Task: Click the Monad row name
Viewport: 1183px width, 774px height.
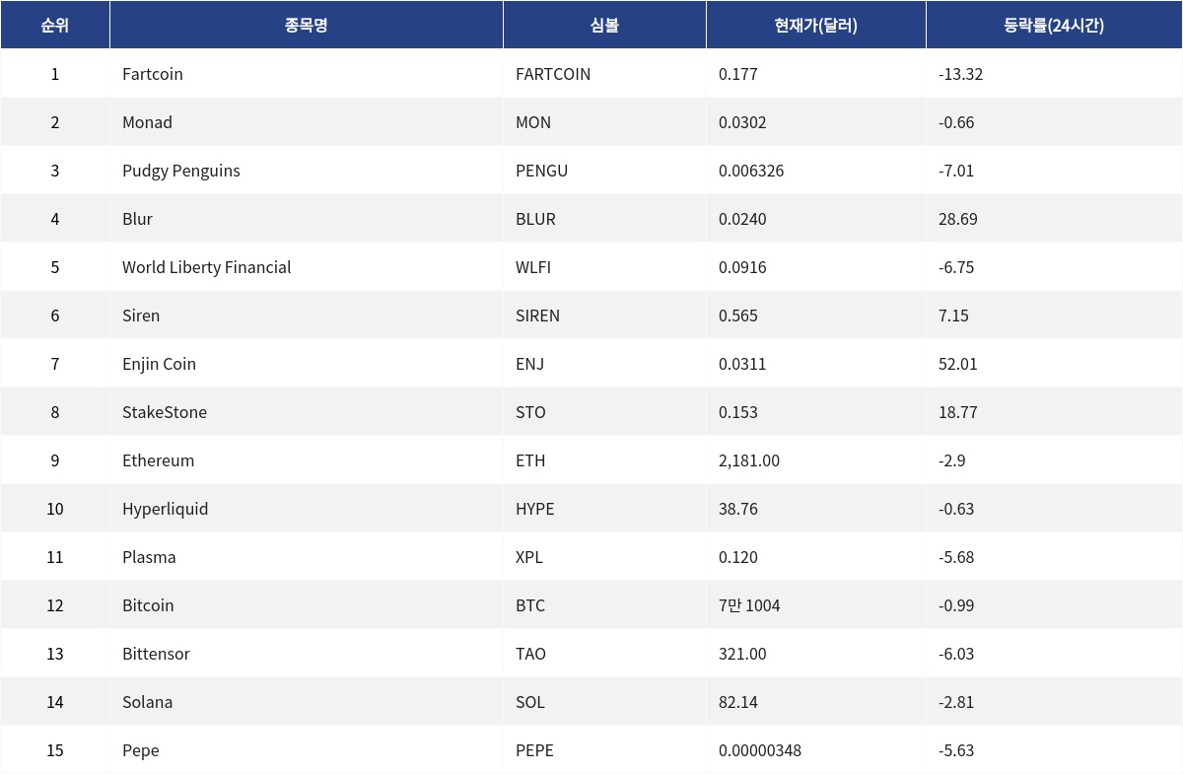Action: [x=147, y=122]
